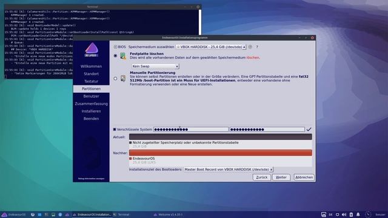Select the Festplatte löschen radio button

coord(115,56)
